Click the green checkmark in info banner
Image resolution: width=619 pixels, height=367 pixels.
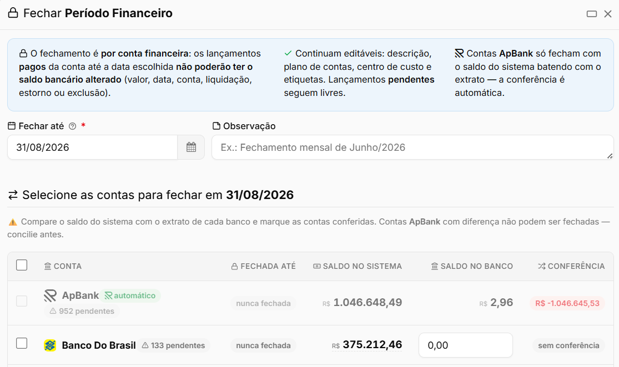pos(288,53)
